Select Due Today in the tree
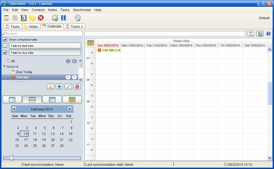The image size is (274, 169). tap(24, 72)
